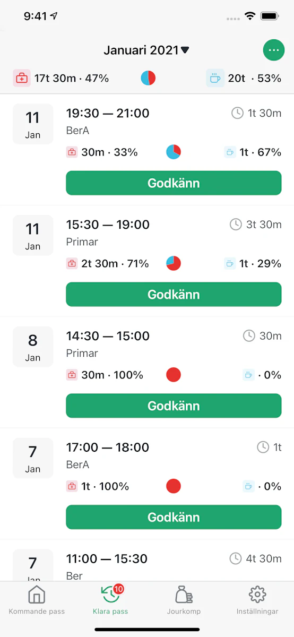Switch to the Kommande pass tab
Viewport: 294px width, 637px height.
[x=37, y=600]
